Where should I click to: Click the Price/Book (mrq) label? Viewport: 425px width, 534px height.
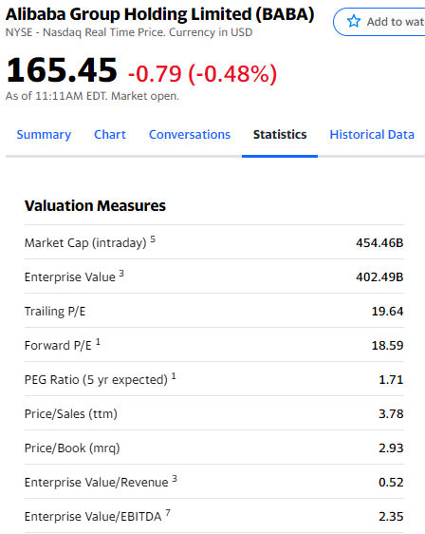coord(72,448)
